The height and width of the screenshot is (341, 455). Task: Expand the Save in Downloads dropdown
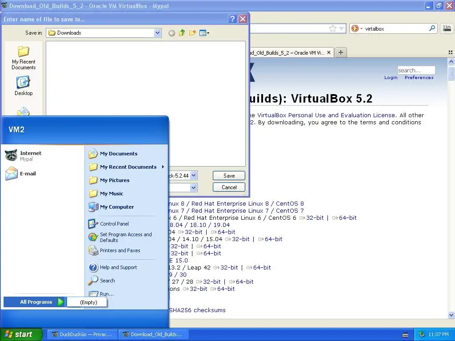[157, 33]
